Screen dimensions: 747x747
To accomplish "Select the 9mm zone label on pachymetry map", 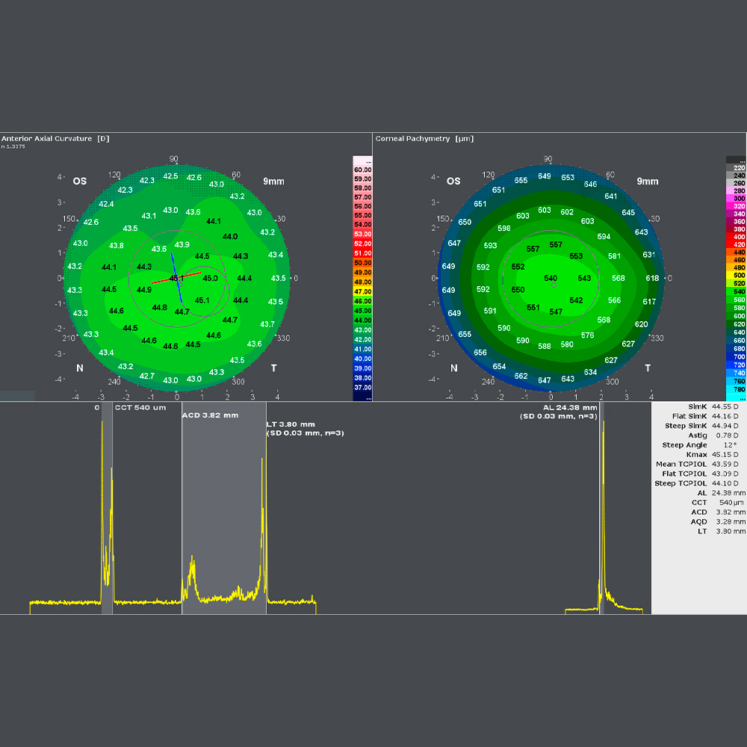I will (x=646, y=182).
